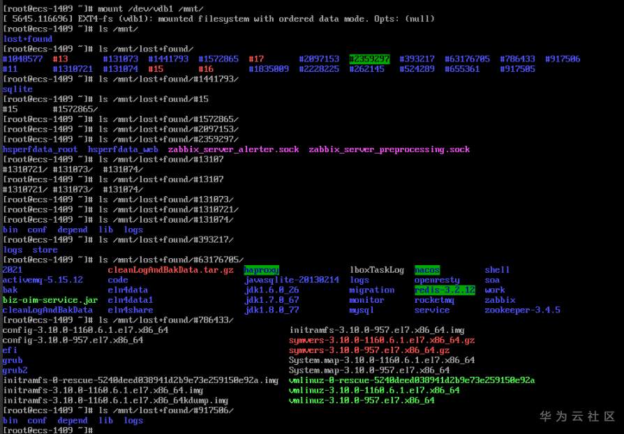
Task: Click the store directory name
Action: tap(45, 250)
